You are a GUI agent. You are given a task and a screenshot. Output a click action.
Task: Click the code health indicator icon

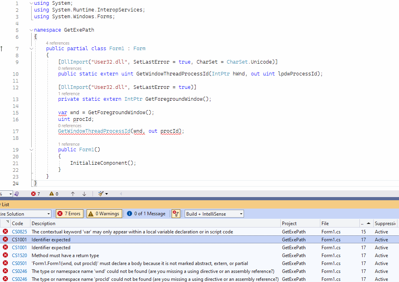click(17, 194)
